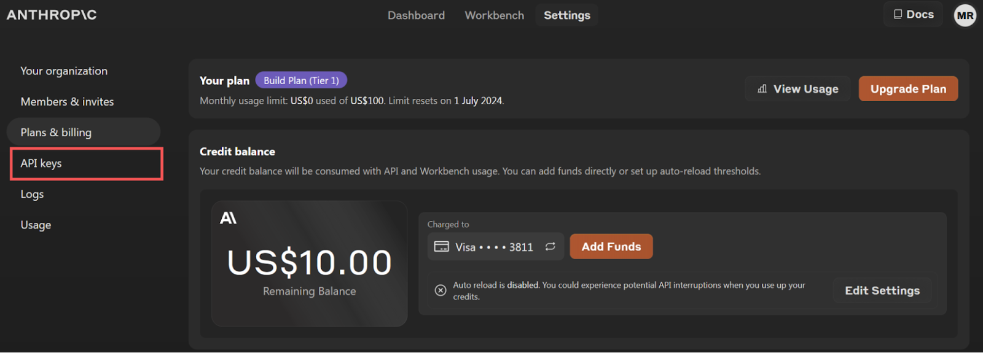Click the Anthropic logo in header
Viewport: 983px width, 353px height.
pyautogui.click(x=52, y=15)
